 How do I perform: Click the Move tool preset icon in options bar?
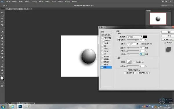pos(4,5)
